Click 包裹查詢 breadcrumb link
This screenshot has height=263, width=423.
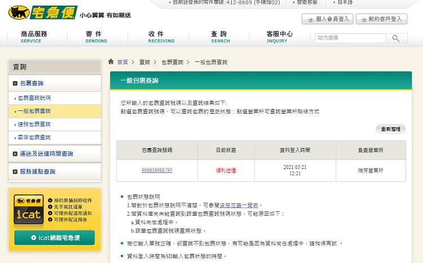point(173,63)
